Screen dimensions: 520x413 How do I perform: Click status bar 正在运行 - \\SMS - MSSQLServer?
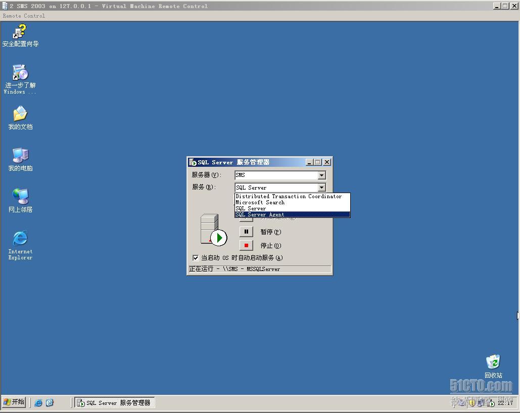click(260, 269)
